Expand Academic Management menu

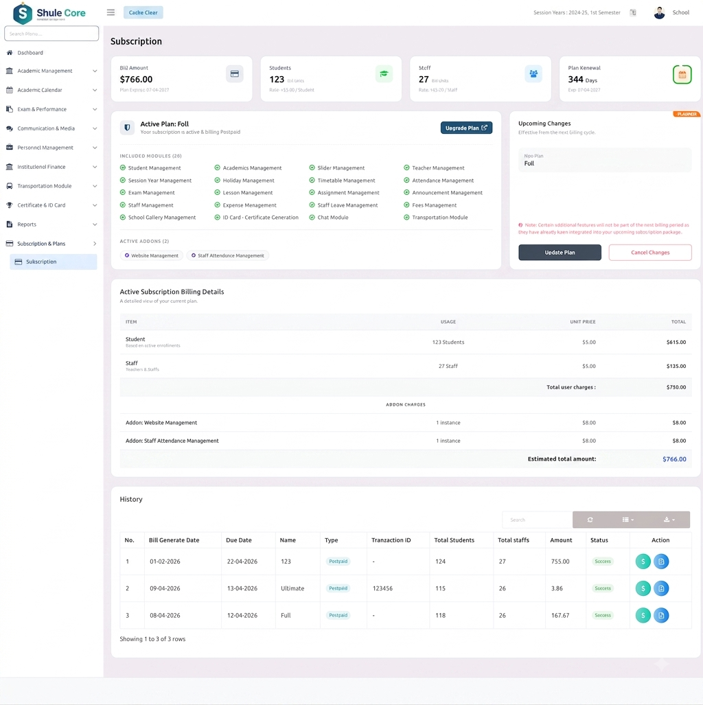pyautogui.click(x=51, y=71)
